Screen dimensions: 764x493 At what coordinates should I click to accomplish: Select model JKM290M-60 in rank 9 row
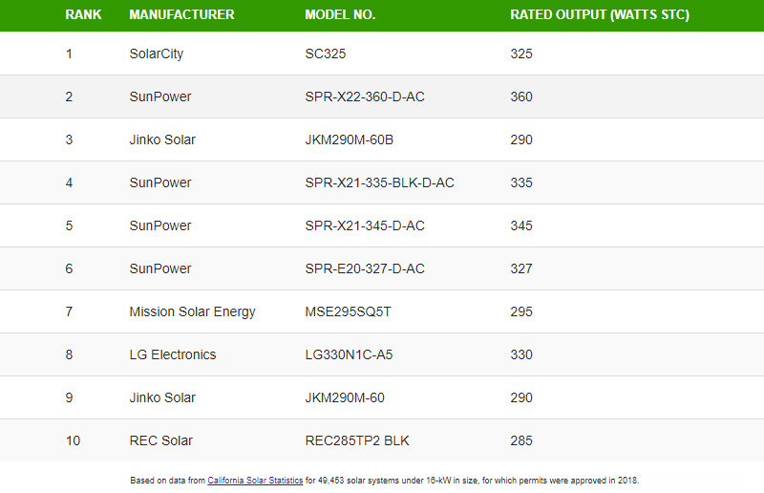(345, 397)
